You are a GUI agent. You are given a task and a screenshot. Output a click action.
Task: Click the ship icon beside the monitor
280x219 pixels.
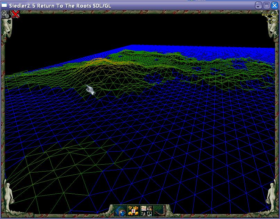(x=144, y=214)
